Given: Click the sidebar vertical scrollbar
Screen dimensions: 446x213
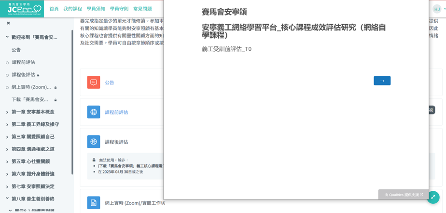Looking at the screenshot, I should (72, 101).
